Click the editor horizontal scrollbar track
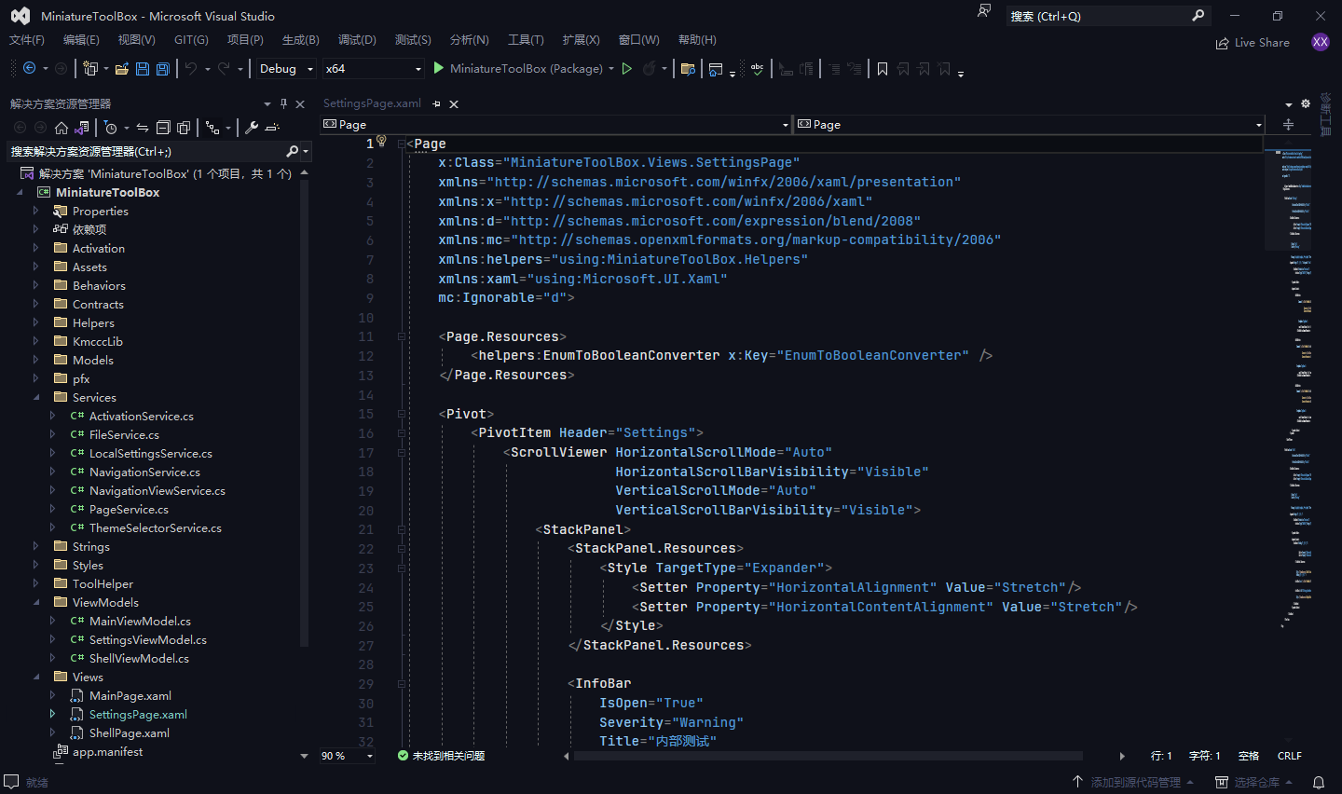Screen dimensions: 1342x794 [x=828, y=756]
